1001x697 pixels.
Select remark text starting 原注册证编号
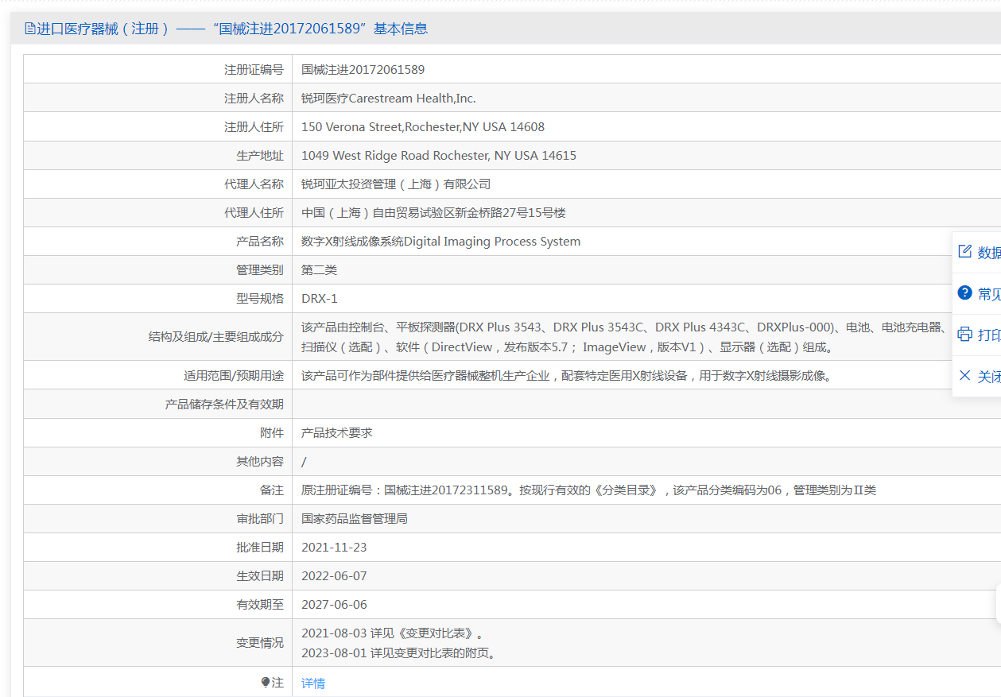(x=589, y=490)
